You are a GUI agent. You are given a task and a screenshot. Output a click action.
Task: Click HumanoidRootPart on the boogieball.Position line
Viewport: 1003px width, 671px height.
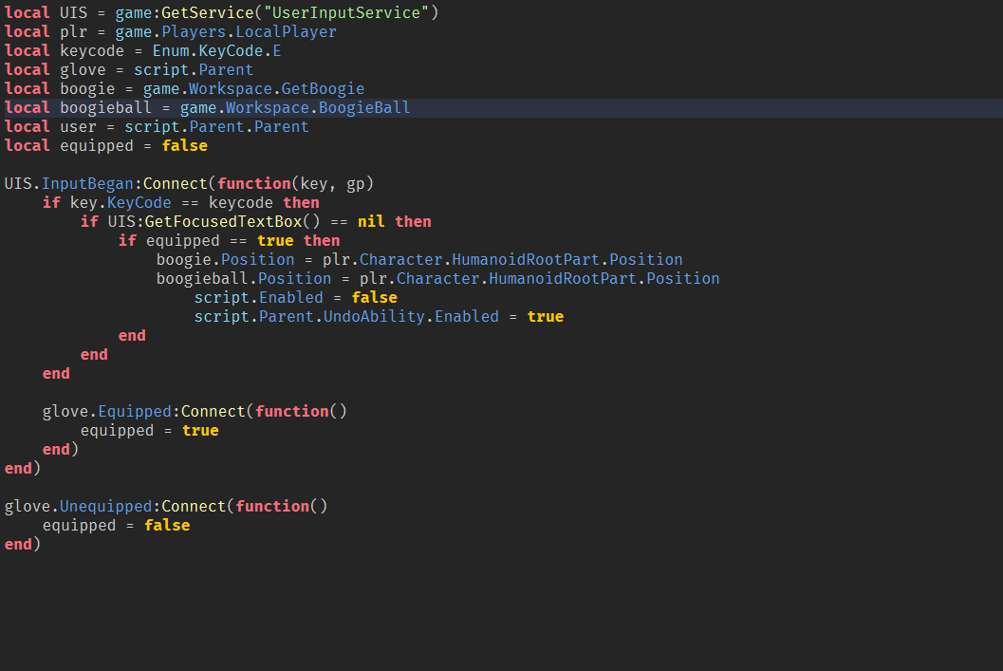point(563,279)
